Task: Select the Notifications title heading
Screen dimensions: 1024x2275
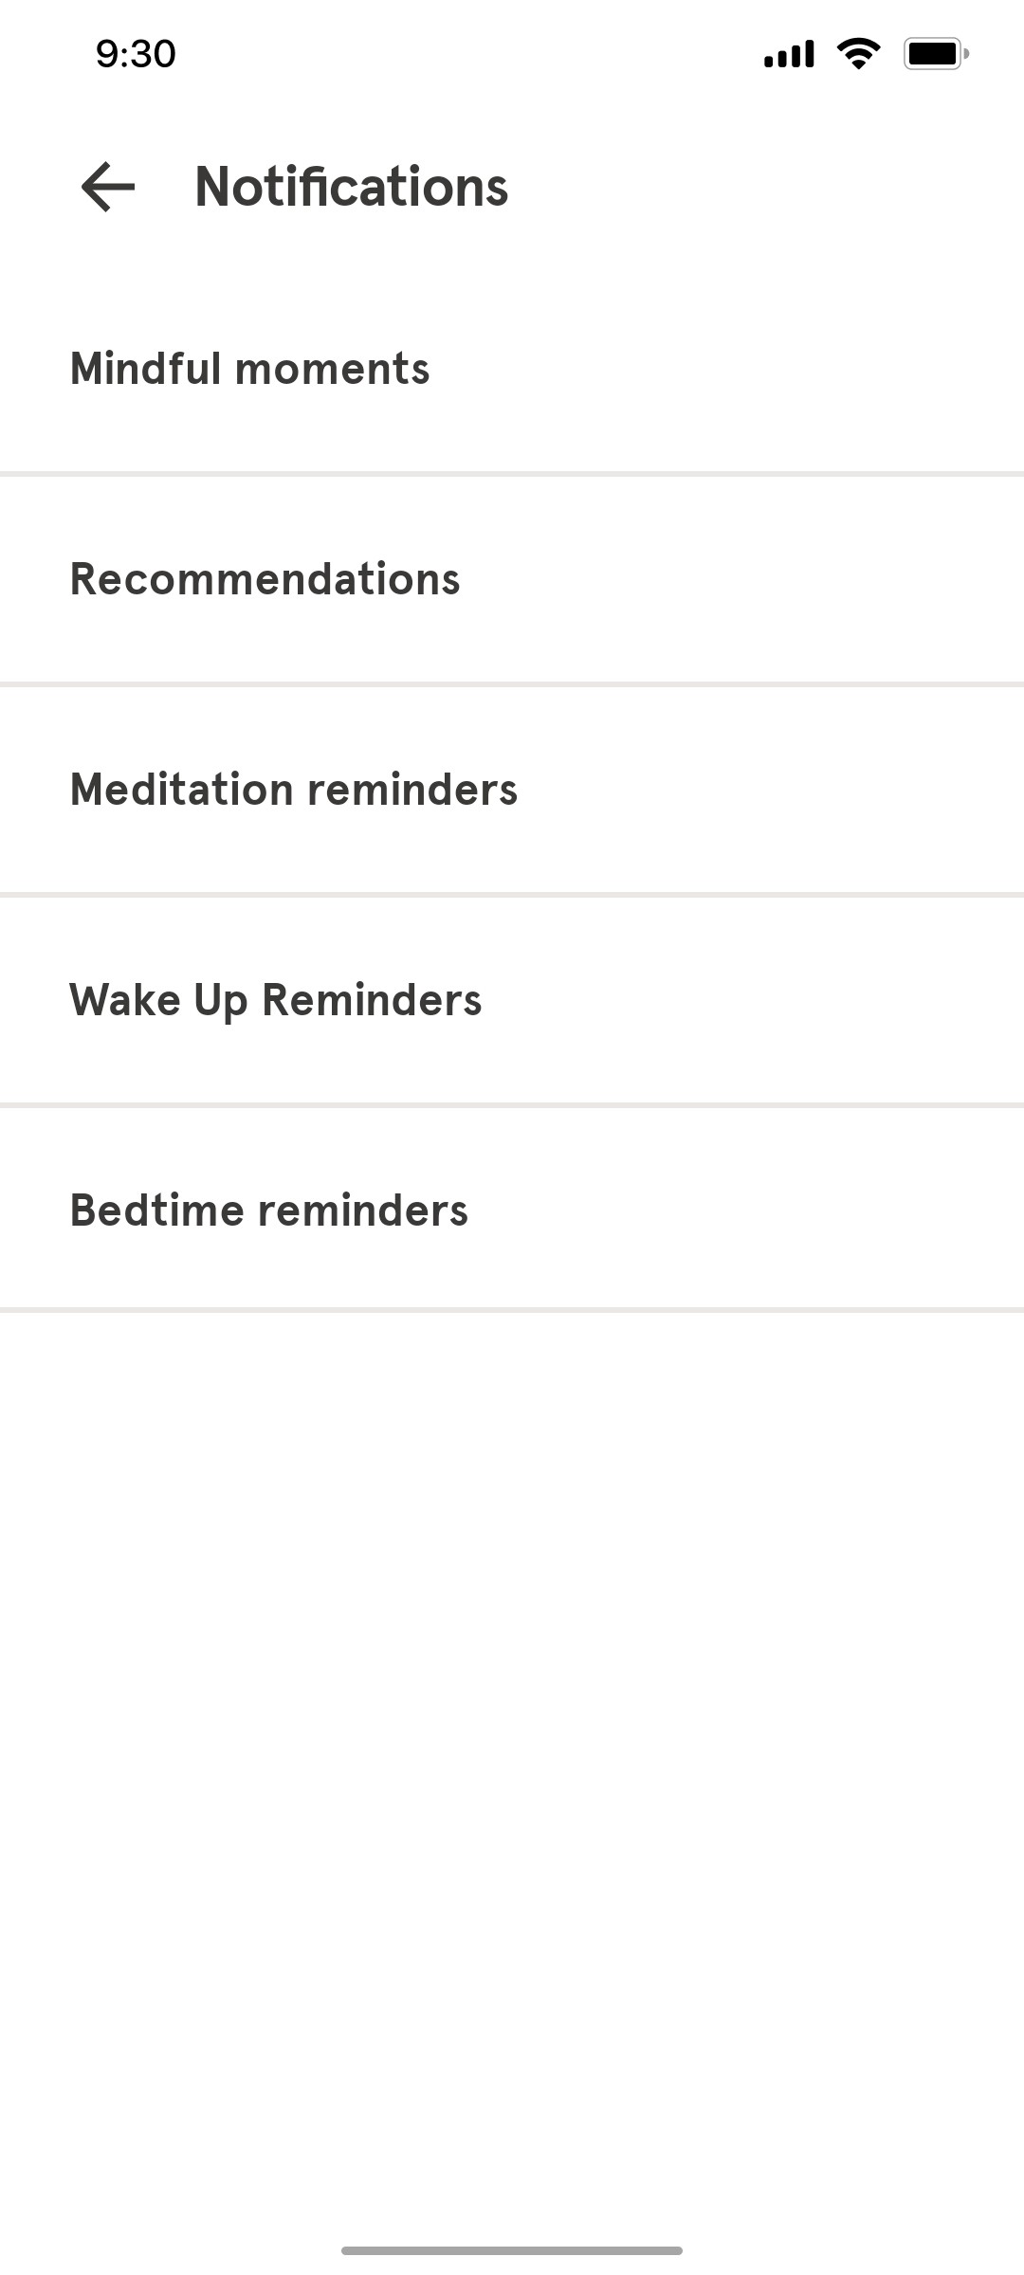Action: point(350,187)
